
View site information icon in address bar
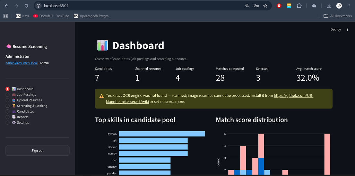coord(39,6)
